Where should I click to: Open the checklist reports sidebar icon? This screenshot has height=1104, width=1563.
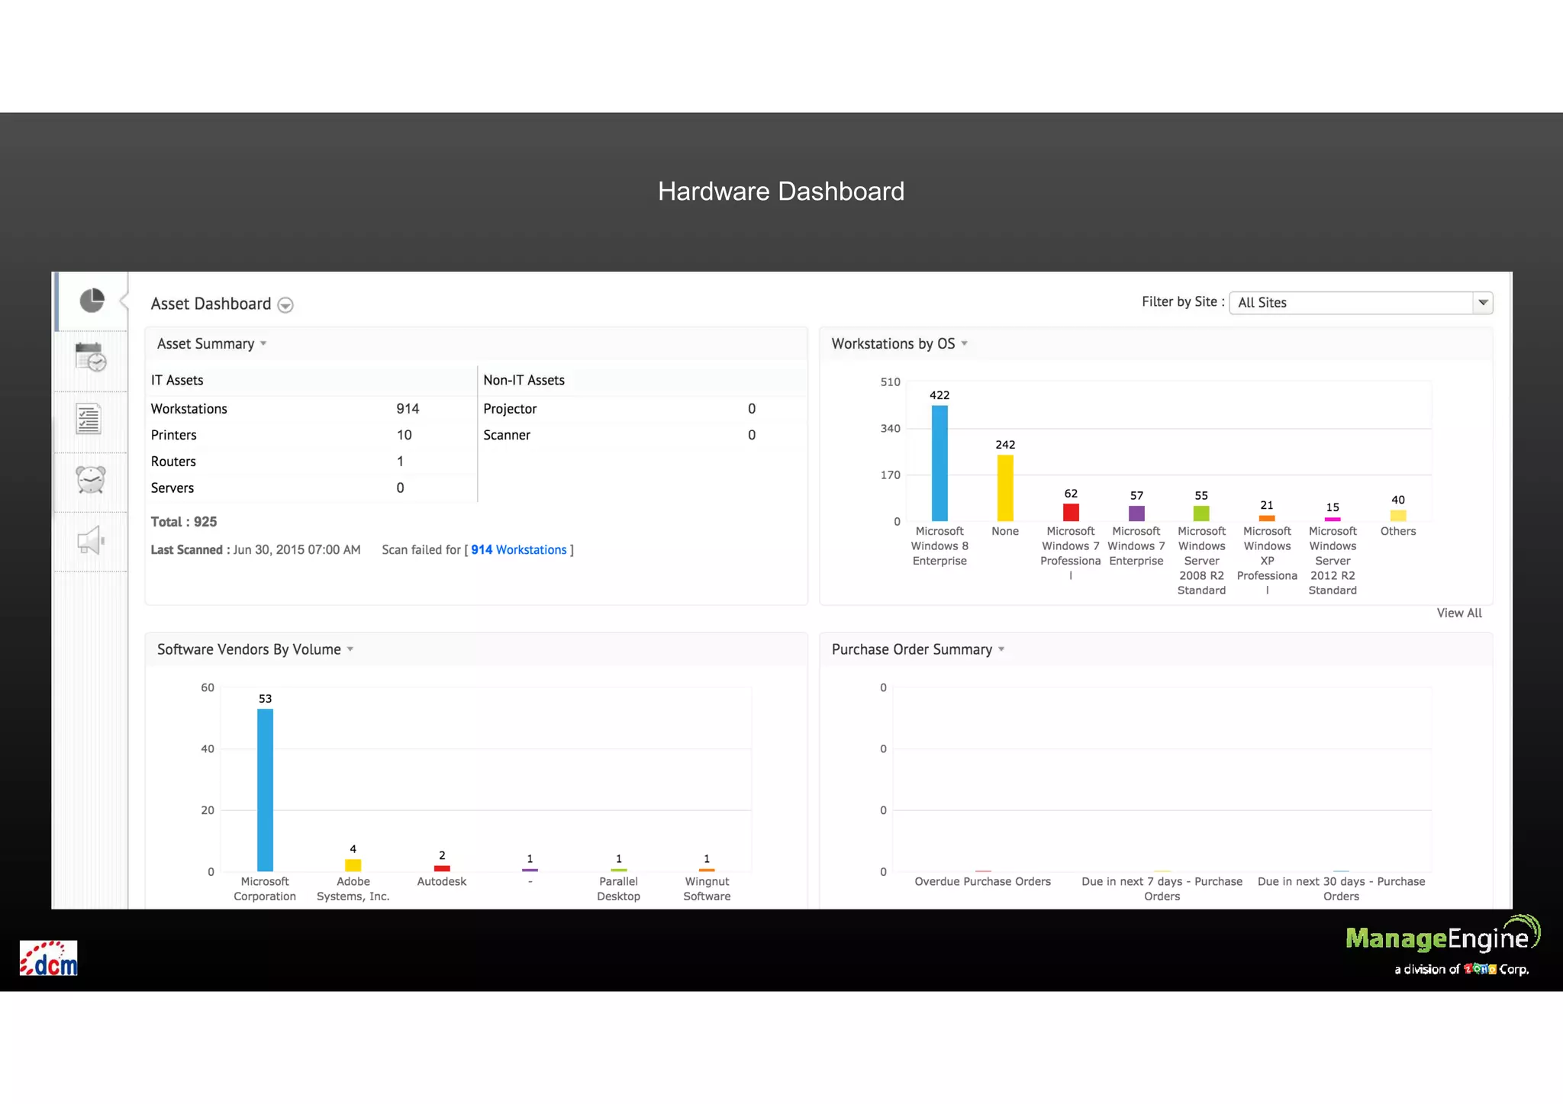pos(89,419)
